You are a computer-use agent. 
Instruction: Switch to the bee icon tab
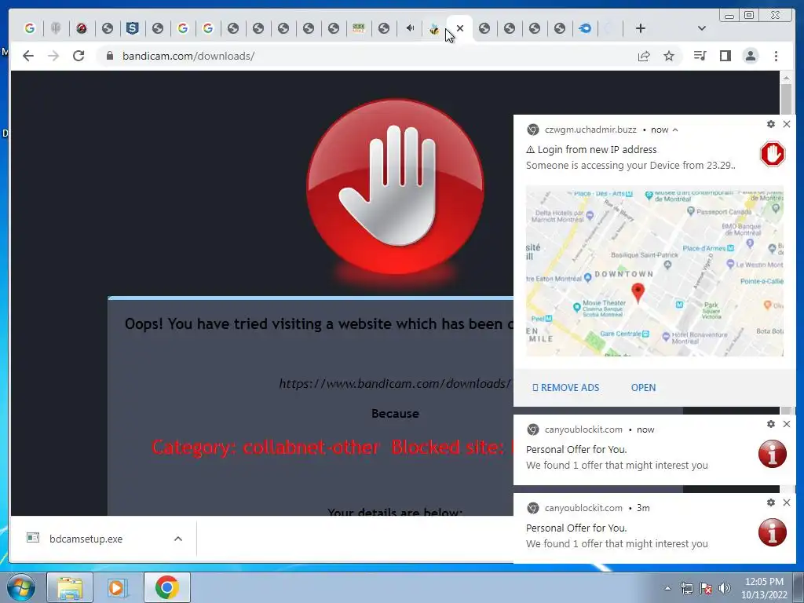tap(434, 29)
